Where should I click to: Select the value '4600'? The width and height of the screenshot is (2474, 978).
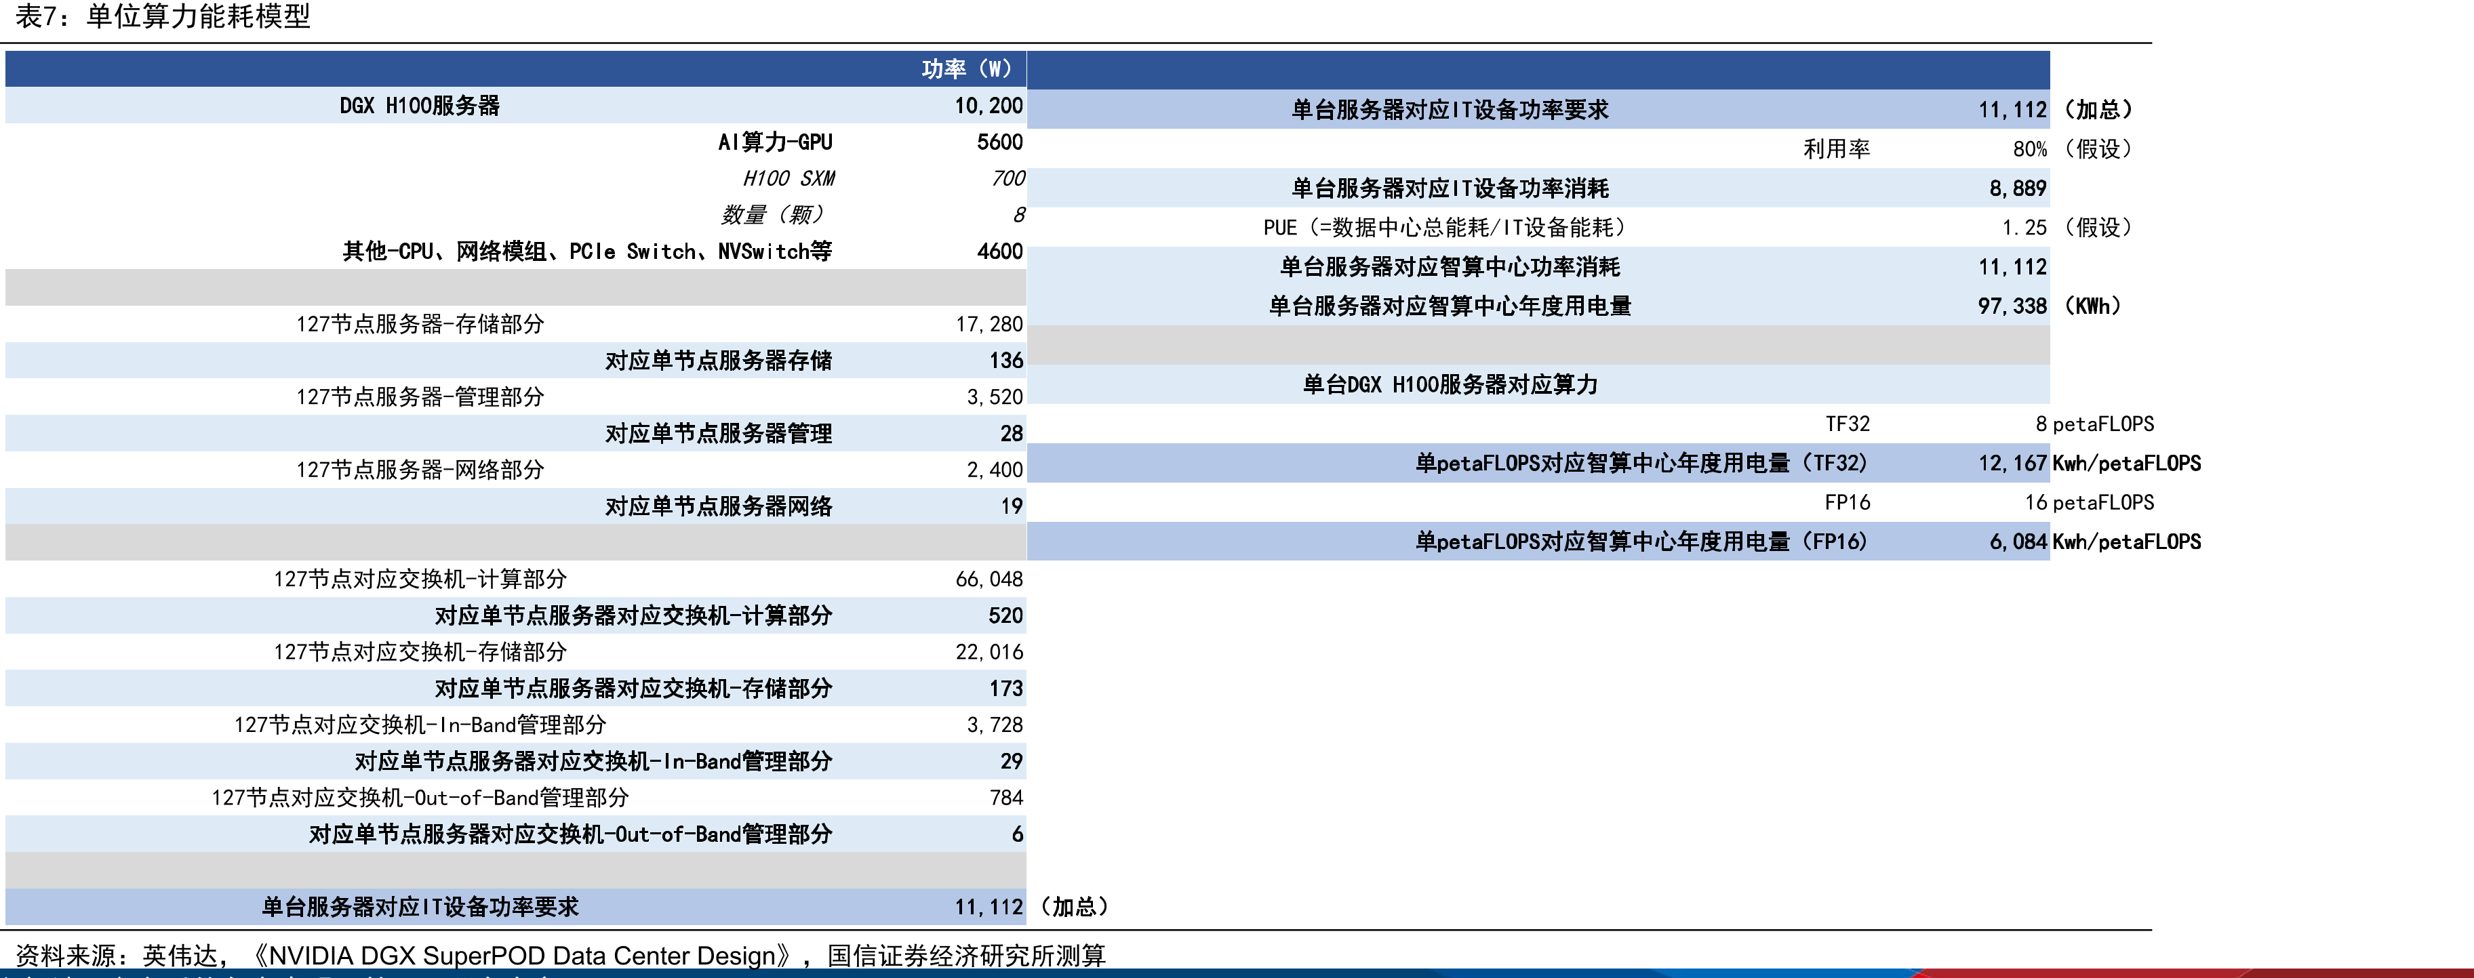pos(1000,251)
